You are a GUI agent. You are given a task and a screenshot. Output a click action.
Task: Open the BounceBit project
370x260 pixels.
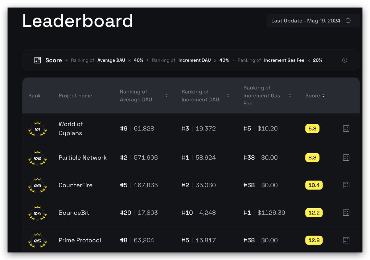pyautogui.click(x=74, y=213)
